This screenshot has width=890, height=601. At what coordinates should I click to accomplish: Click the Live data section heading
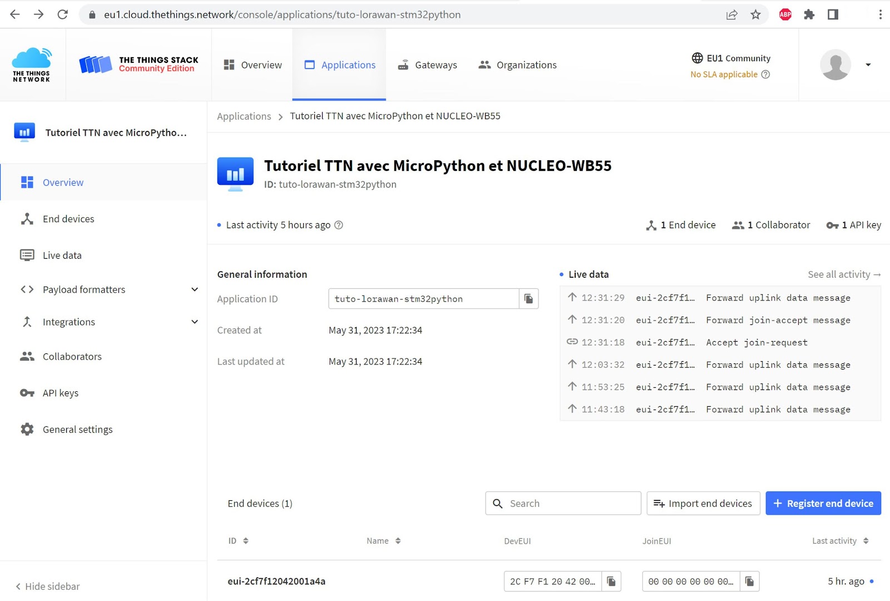coord(589,274)
